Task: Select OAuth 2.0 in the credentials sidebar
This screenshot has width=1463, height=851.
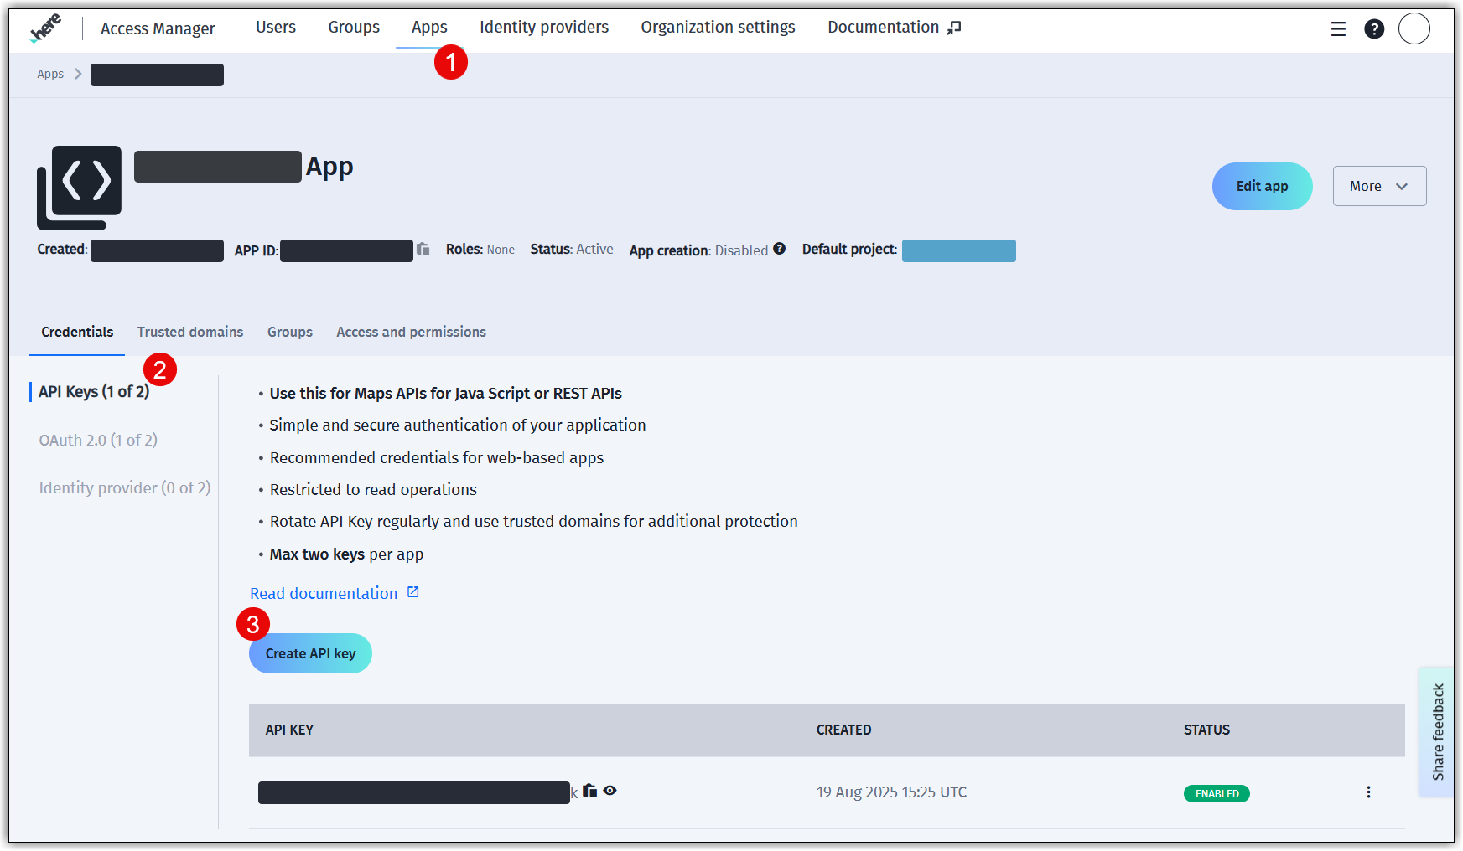Action: pos(98,439)
